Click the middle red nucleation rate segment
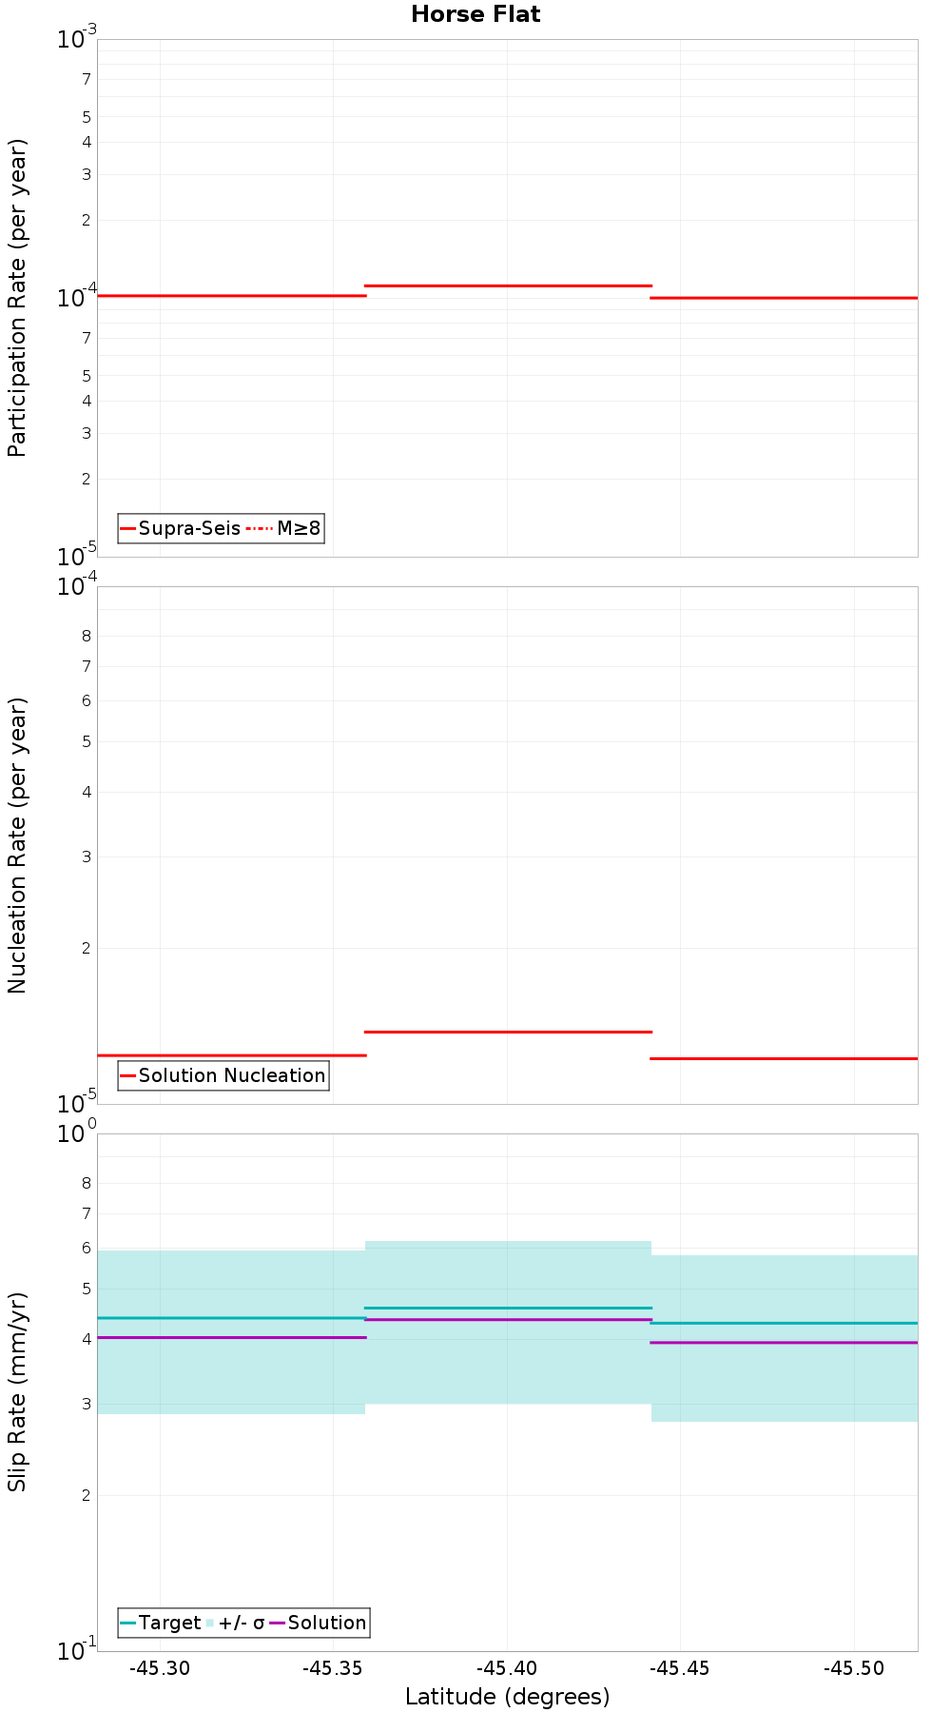 (508, 1032)
